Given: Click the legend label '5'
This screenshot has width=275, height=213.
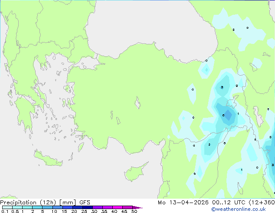Looking at the screenshot, I should click(43, 211).
